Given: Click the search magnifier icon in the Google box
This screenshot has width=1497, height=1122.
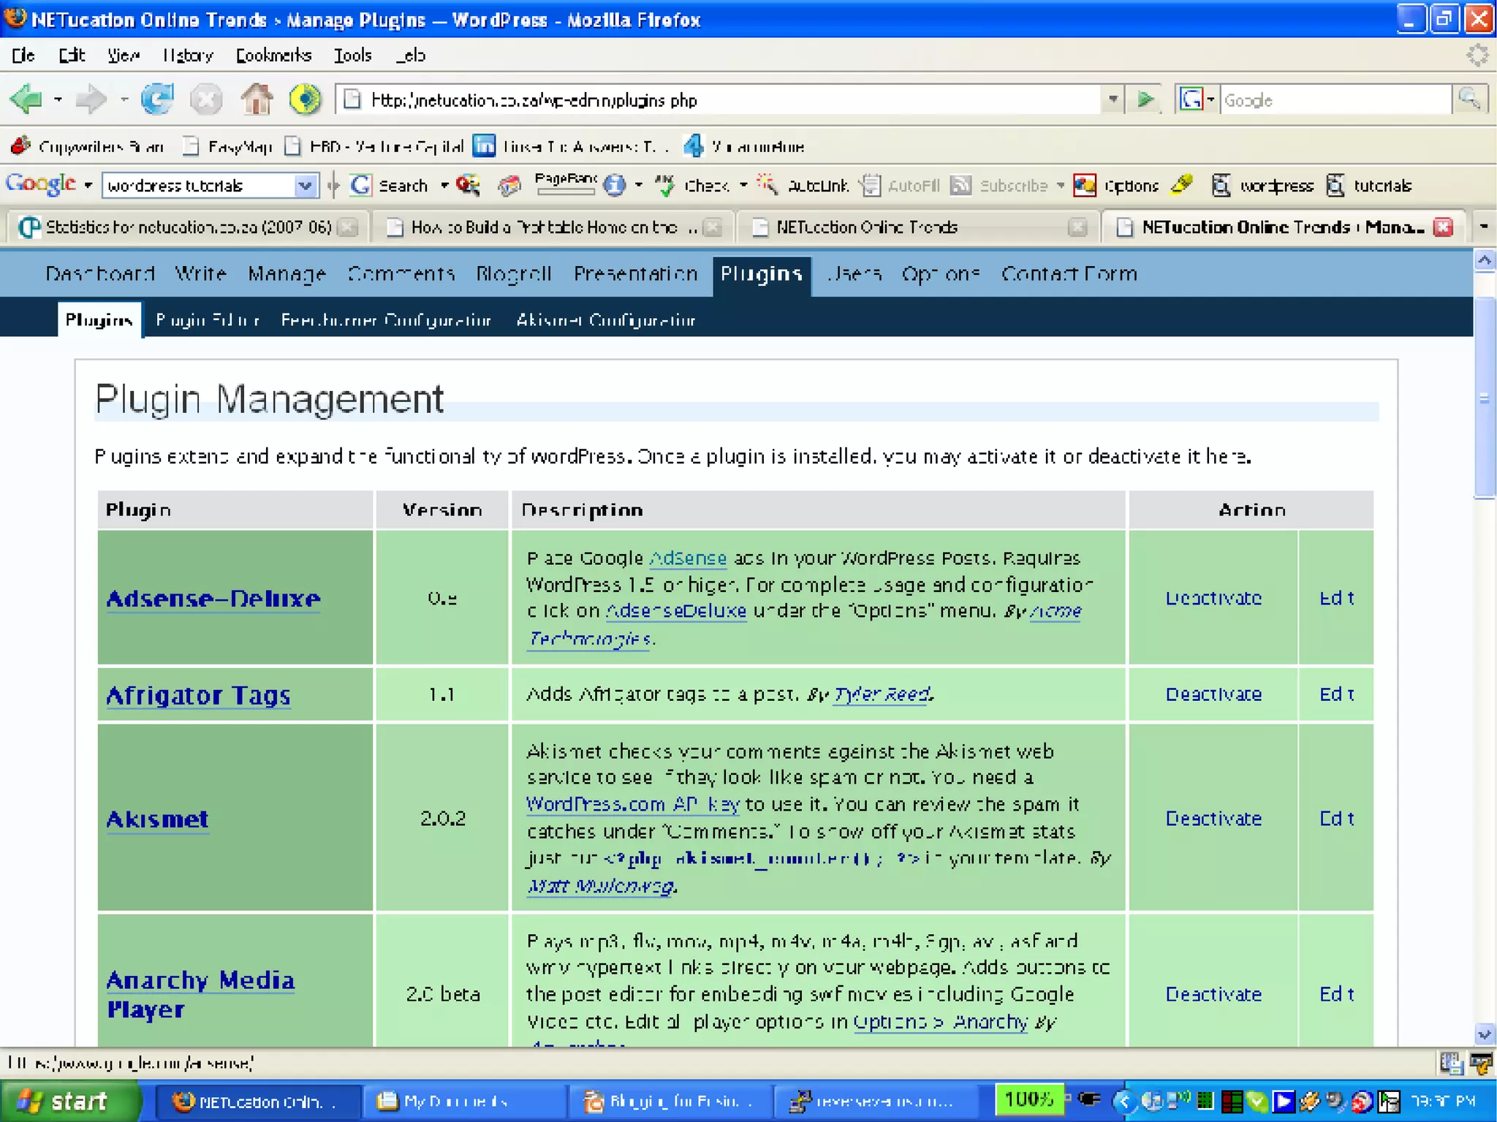Looking at the screenshot, I should 1469,99.
